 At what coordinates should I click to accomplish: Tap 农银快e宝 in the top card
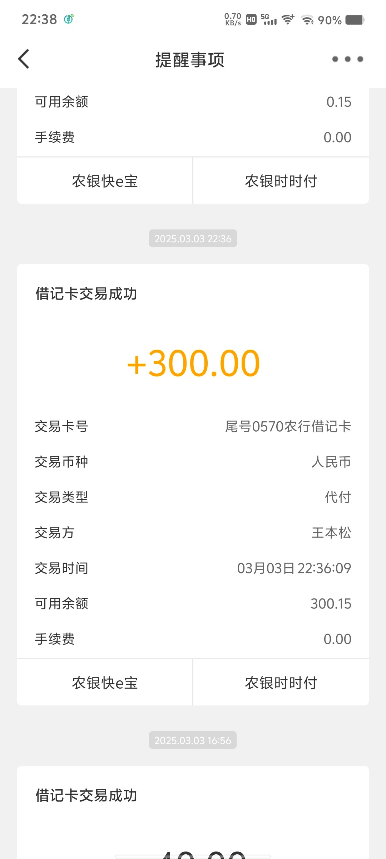pyautogui.click(x=105, y=181)
